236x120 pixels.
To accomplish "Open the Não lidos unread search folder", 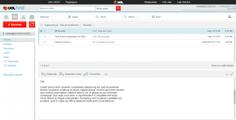I will pos(12,66).
